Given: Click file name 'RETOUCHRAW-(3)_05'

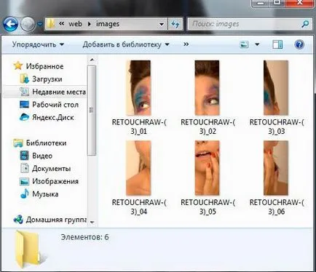Looking at the screenshot, I should (208, 207).
